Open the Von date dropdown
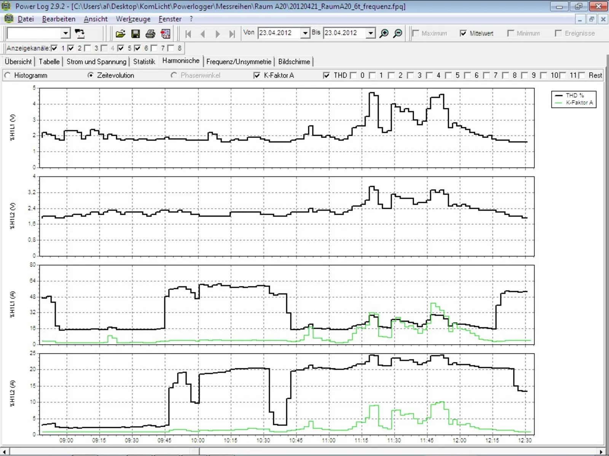The width and height of the screenshot is (609, 456). [x=305, y=33]
